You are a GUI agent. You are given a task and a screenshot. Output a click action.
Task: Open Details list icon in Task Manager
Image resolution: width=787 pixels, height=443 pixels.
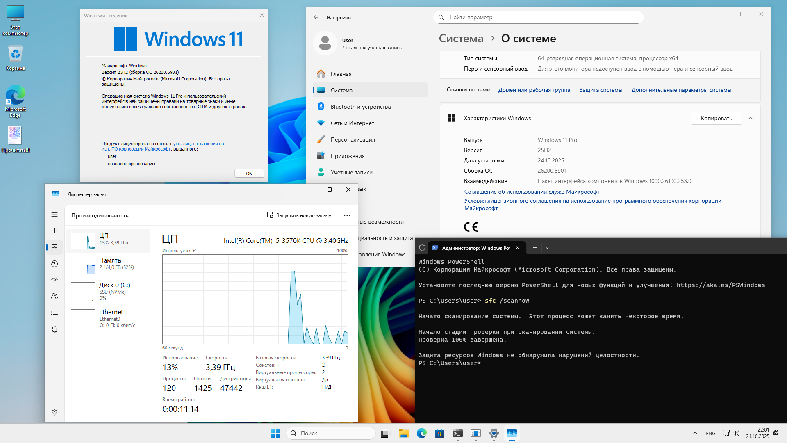[55, 313]
